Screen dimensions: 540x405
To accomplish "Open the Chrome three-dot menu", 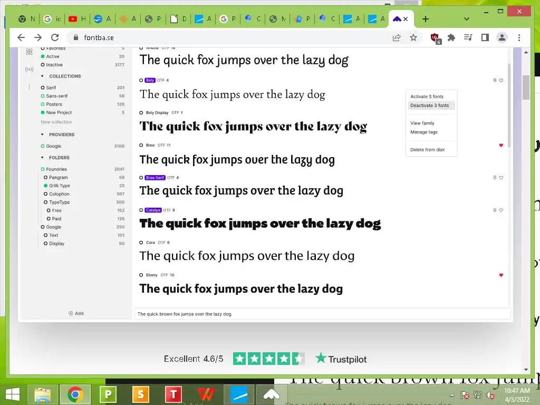I will 519,37.
